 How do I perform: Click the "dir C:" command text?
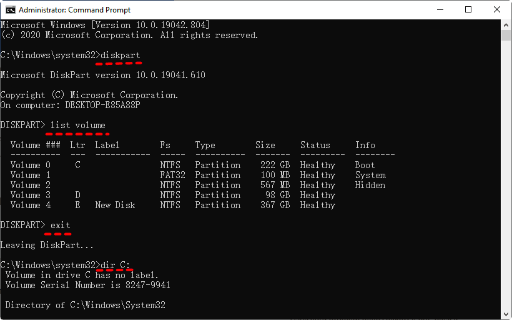(118, 265)
